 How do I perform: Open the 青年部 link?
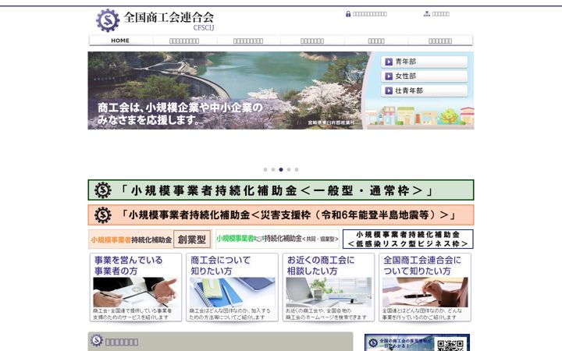point(425,62)
